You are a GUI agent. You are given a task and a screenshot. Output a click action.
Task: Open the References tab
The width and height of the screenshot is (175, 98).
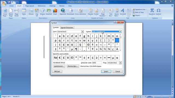click(42, 6)
